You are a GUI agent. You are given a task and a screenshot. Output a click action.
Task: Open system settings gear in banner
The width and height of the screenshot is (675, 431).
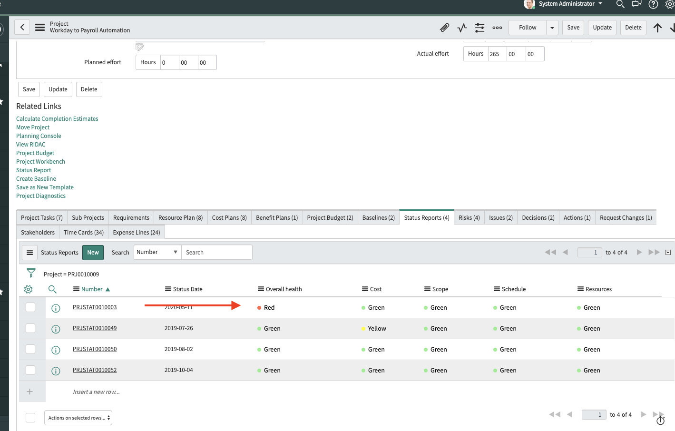670,4
